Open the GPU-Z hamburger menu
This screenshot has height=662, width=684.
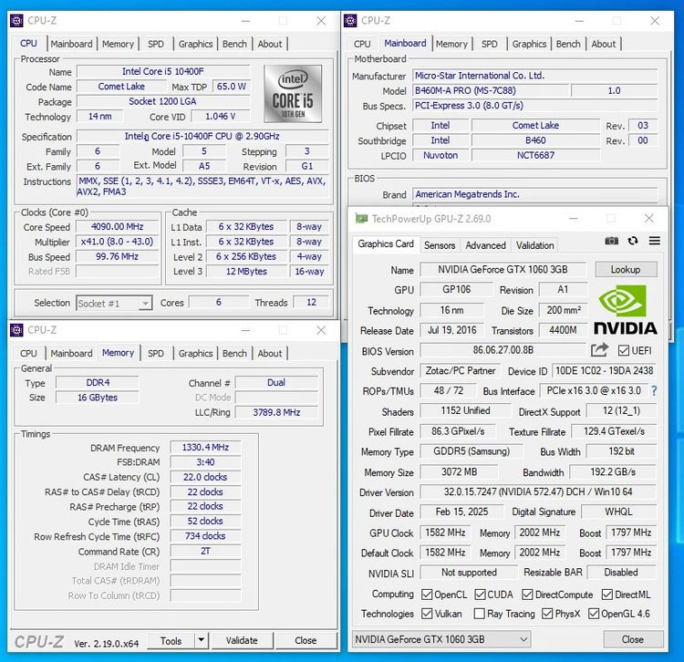coord(654,241)
